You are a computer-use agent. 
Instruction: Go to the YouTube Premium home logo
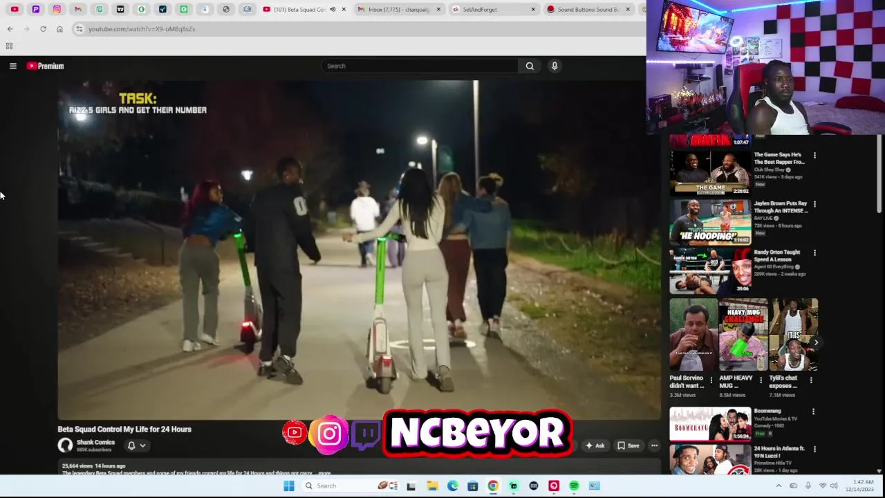[x=45, y=66]
